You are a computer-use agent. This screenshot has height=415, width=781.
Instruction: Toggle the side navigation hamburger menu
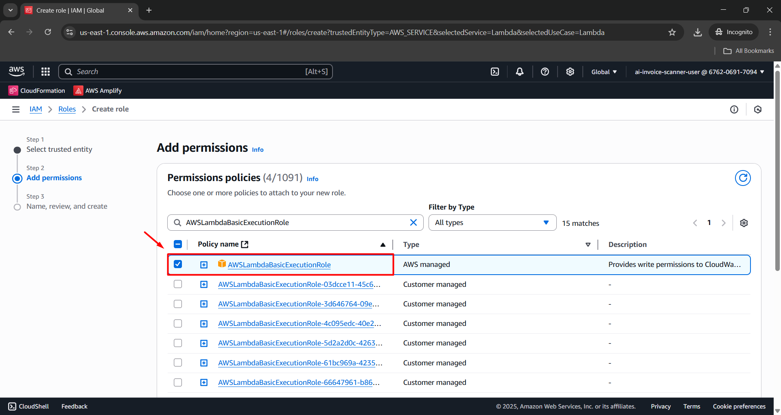pos(16,109)
